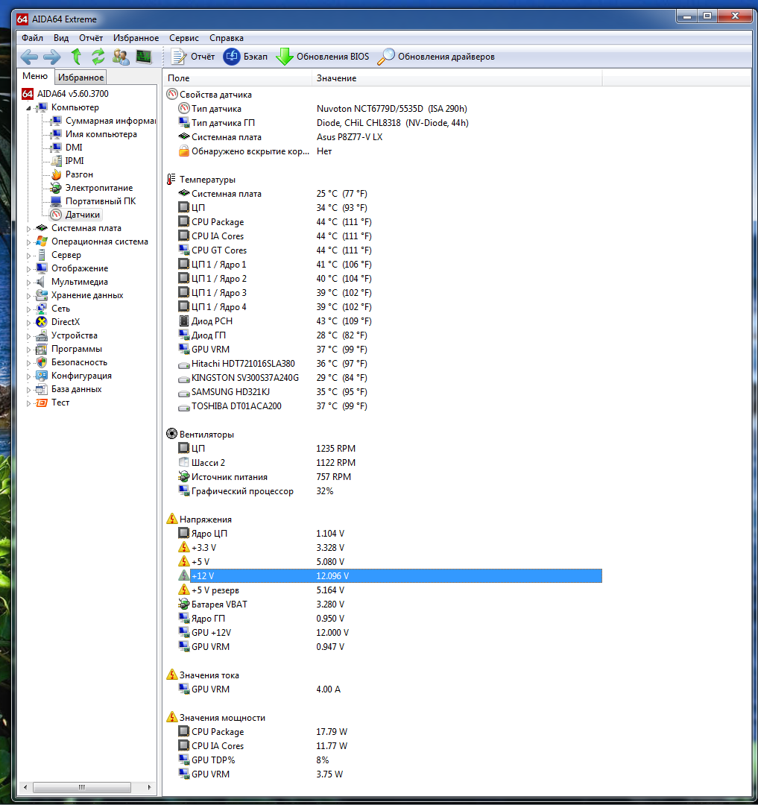Refresh the sensor readings
Image resolution: width=758 pixels, height=805 pixels.
click(x=98, y=57)
